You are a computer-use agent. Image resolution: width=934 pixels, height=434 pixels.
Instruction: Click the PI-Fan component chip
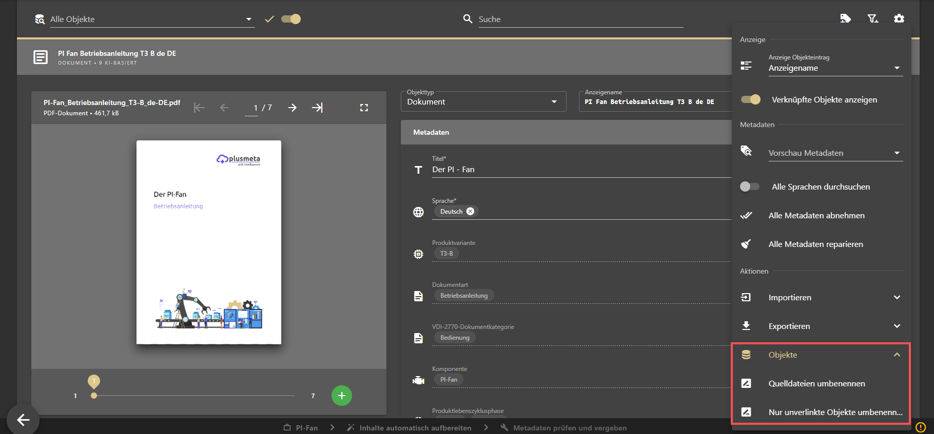tap(449, 380)
